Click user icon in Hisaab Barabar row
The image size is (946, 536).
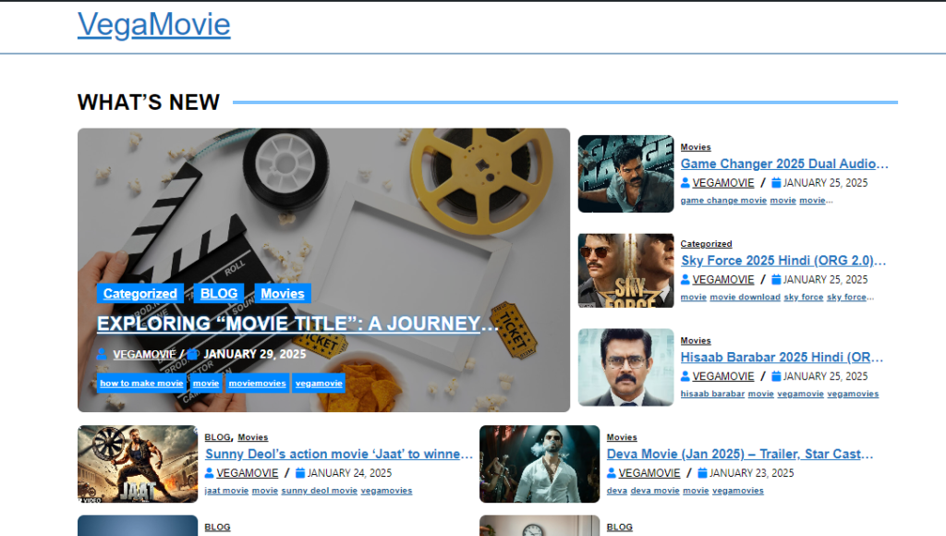pos(685,376)
